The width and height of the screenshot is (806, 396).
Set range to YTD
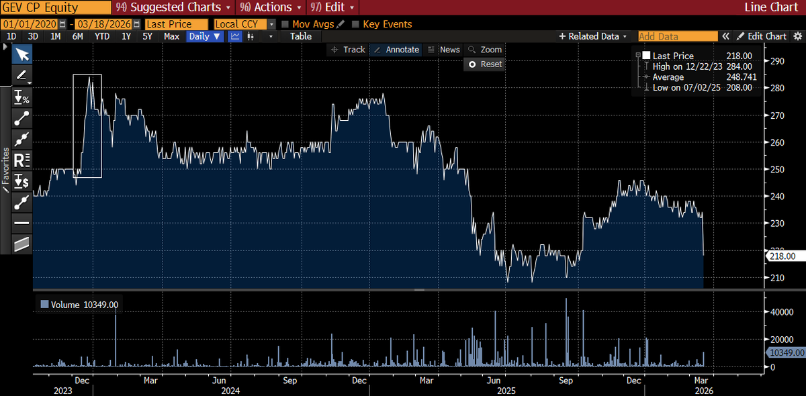click(102, 36)
